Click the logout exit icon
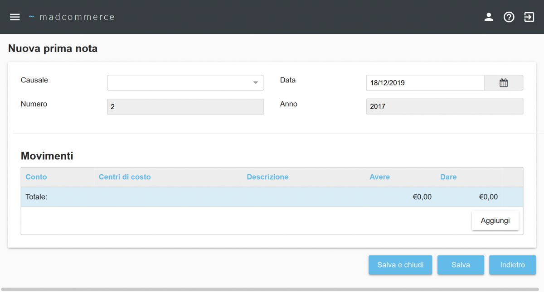 tap(529, 17)
